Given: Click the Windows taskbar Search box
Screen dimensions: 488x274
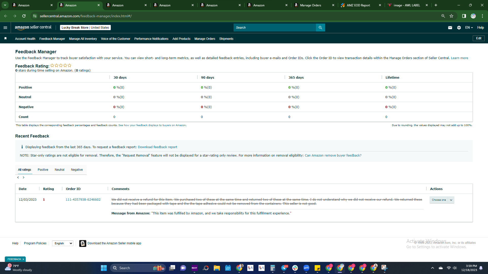Looking at the screenshot, I should pos(138,268).
